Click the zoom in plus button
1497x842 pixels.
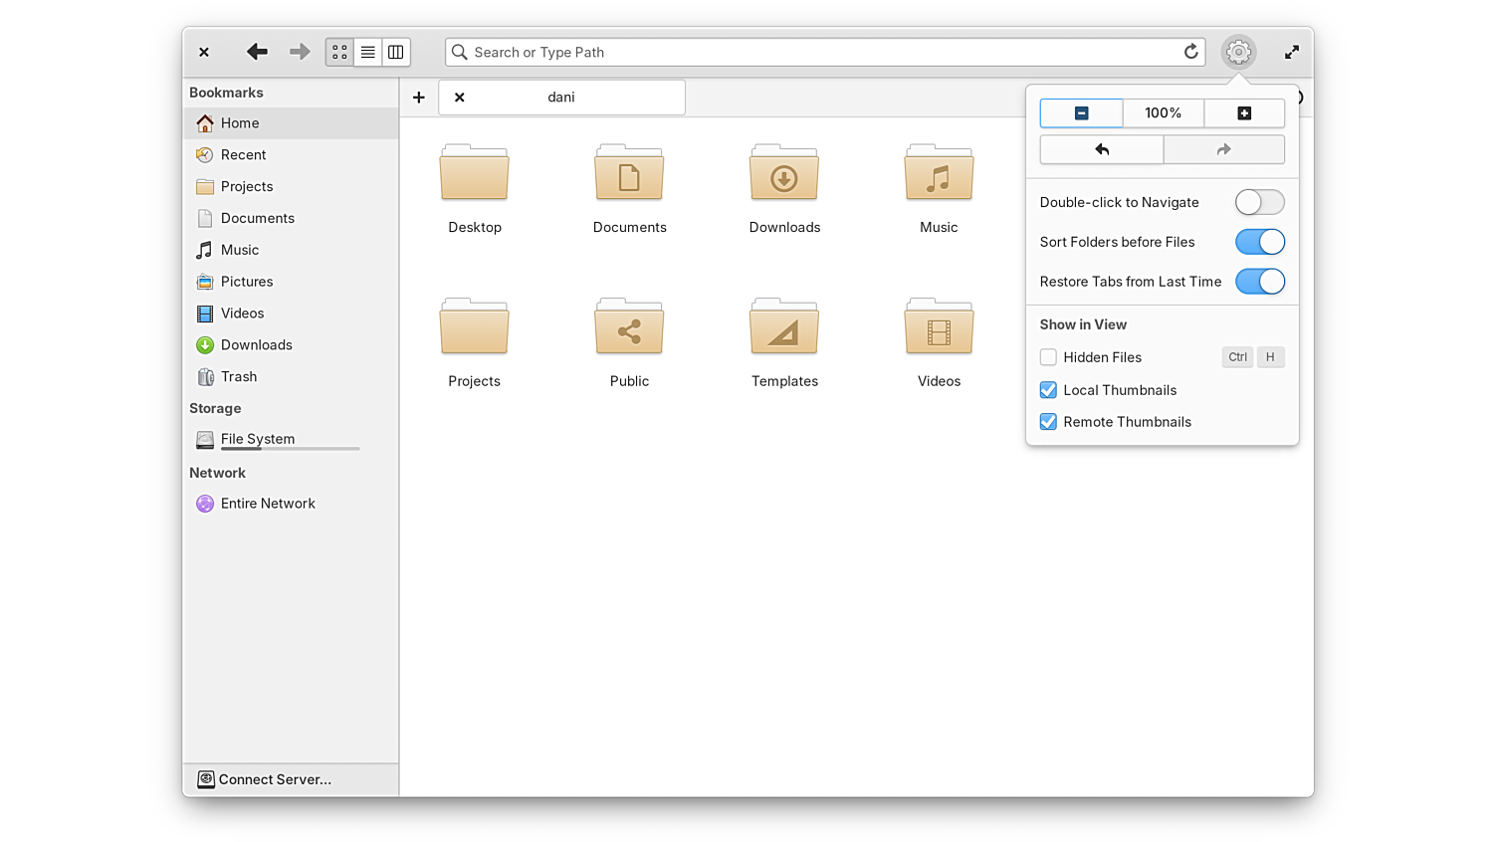(x=1244, y=113)
